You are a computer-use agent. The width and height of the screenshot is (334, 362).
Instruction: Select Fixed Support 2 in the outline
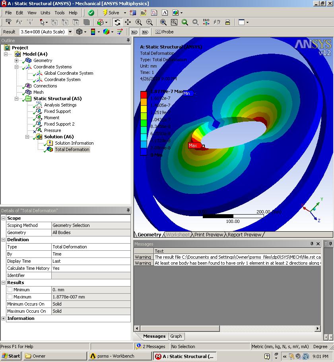[59, 124]
